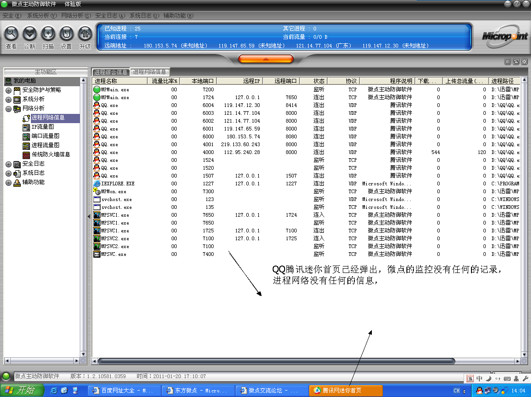Select svchost.exe row with port 123
The image size is (531, 397).
coord(306,199)
